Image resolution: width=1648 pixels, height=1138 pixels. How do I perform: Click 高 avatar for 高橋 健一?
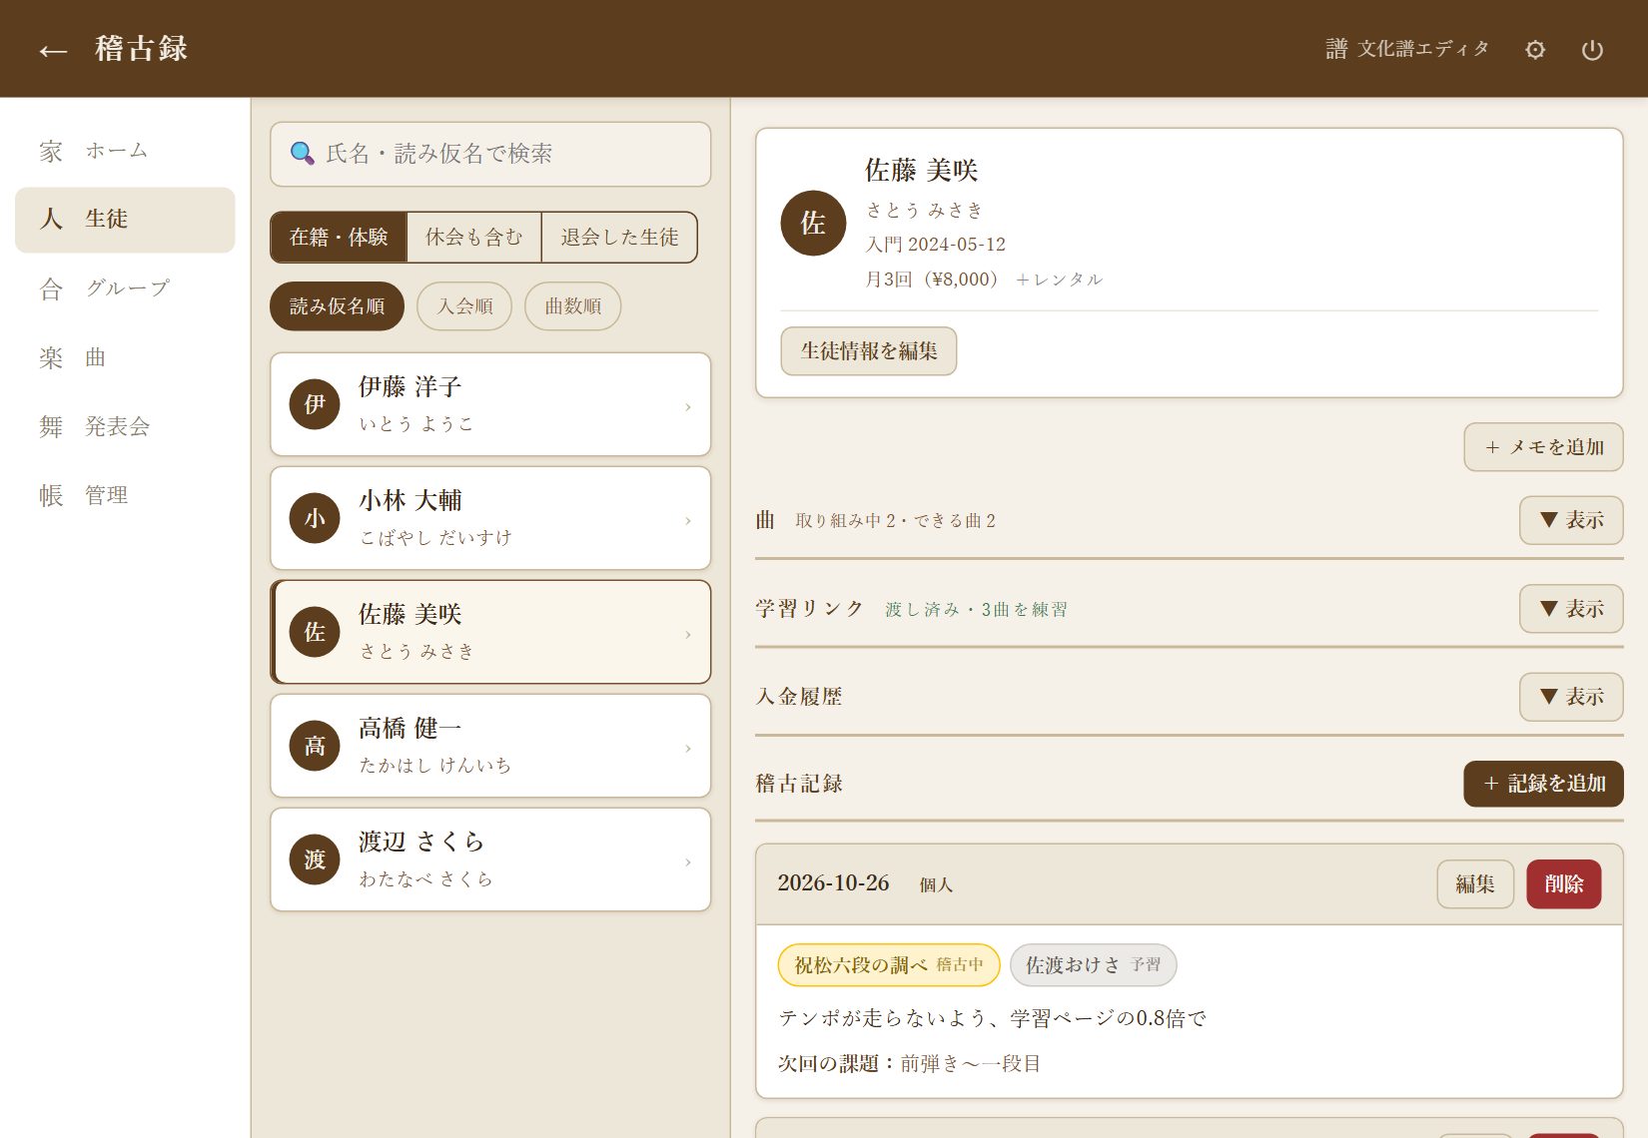click(x=315, y=746)
